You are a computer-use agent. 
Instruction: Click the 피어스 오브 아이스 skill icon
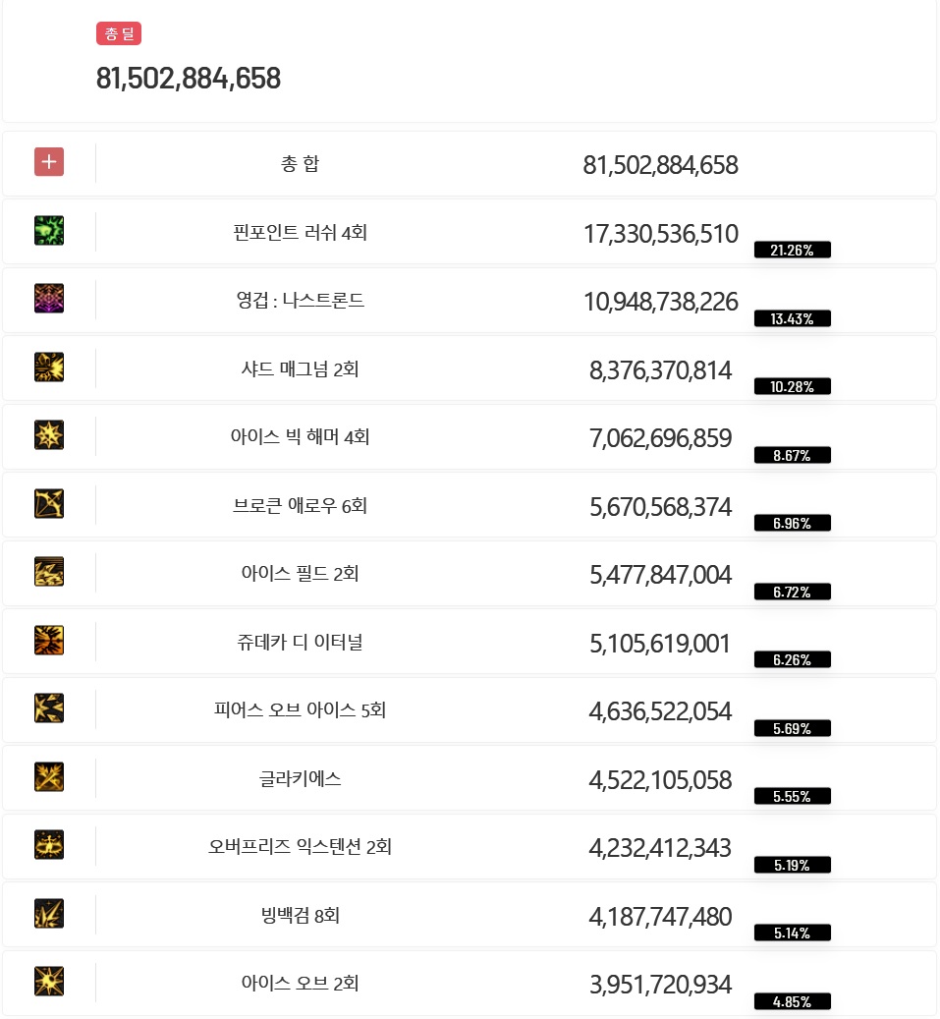click(49, 708)
